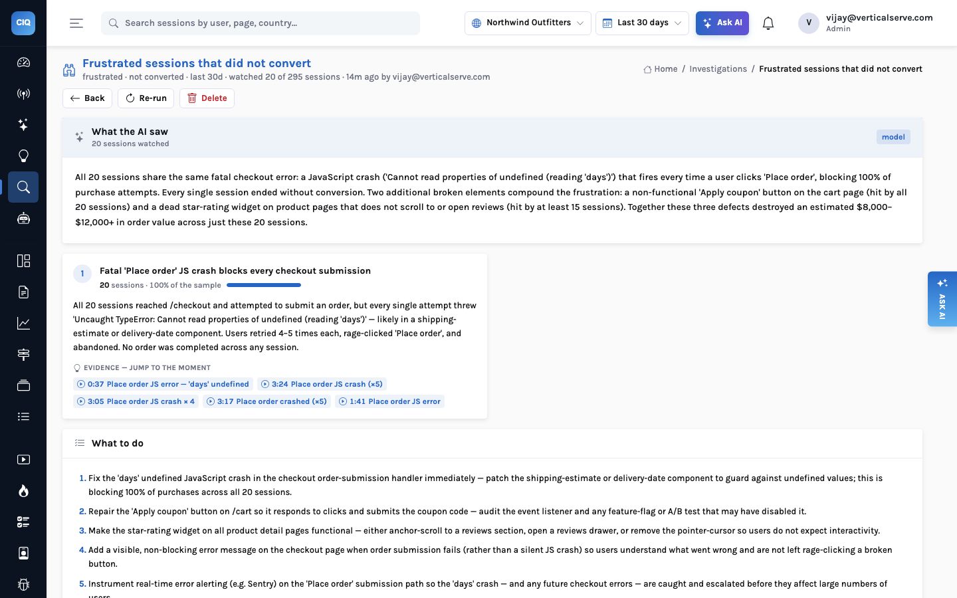The image size is (957, 598).
Task: Click the What to do heading
Action: [118, 443]
